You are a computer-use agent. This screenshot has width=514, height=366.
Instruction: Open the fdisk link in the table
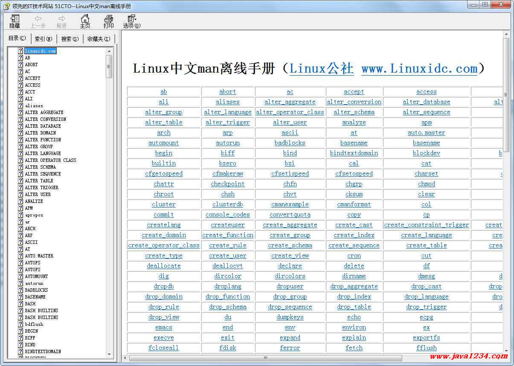[228, 348]
